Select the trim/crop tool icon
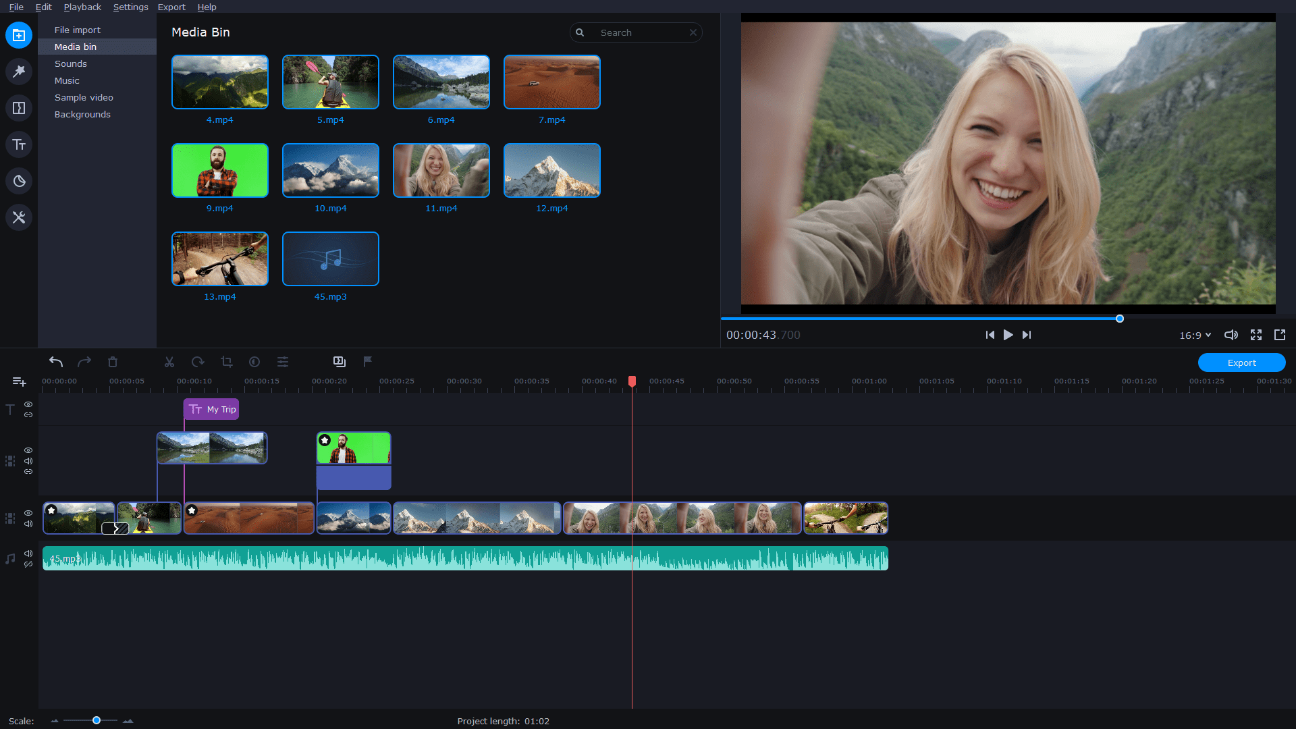Image resolution: width=1296 pixels, height=729 pixels. [225, 361]
